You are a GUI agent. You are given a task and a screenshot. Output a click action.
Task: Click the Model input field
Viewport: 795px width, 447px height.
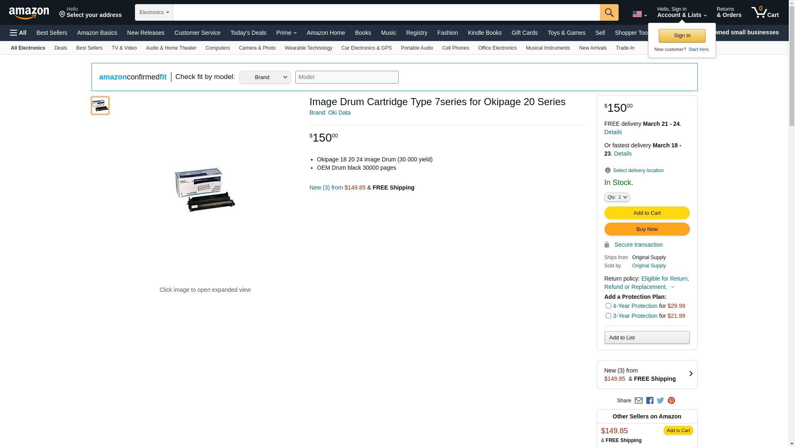click(347, 77)
